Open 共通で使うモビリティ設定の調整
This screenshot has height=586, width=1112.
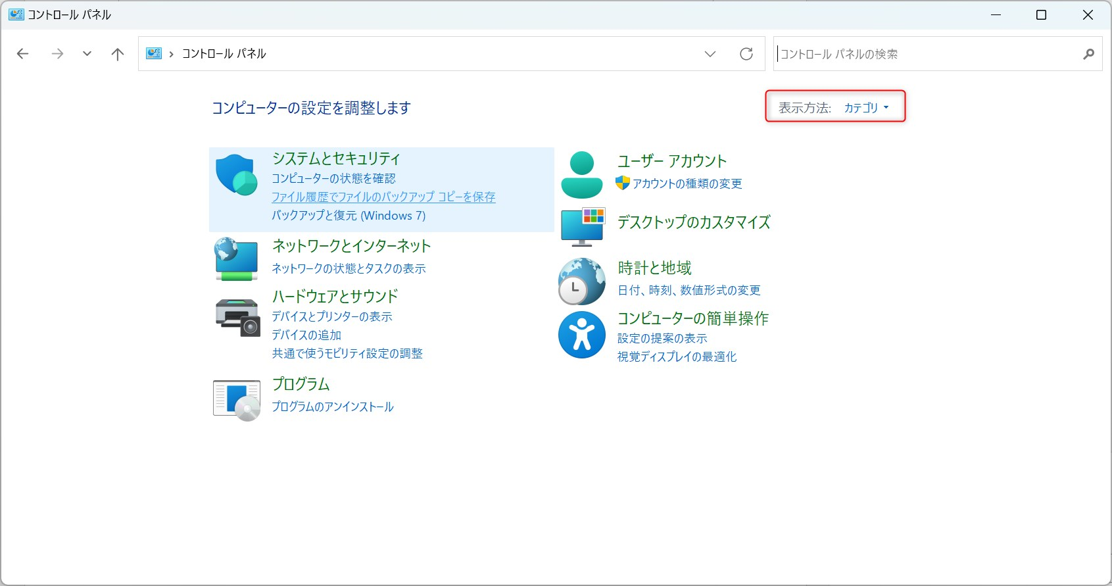(x=347, y=353)
